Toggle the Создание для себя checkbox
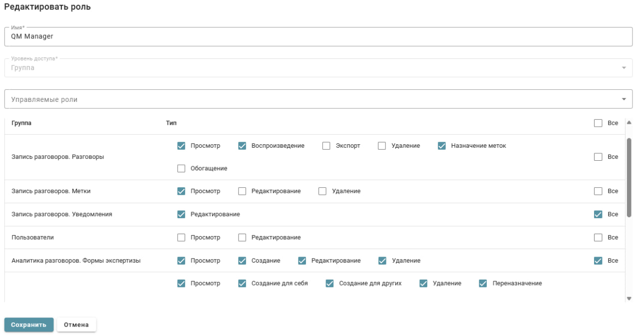Viewport: 639px width, 336px height. click(x=242, y=283)
